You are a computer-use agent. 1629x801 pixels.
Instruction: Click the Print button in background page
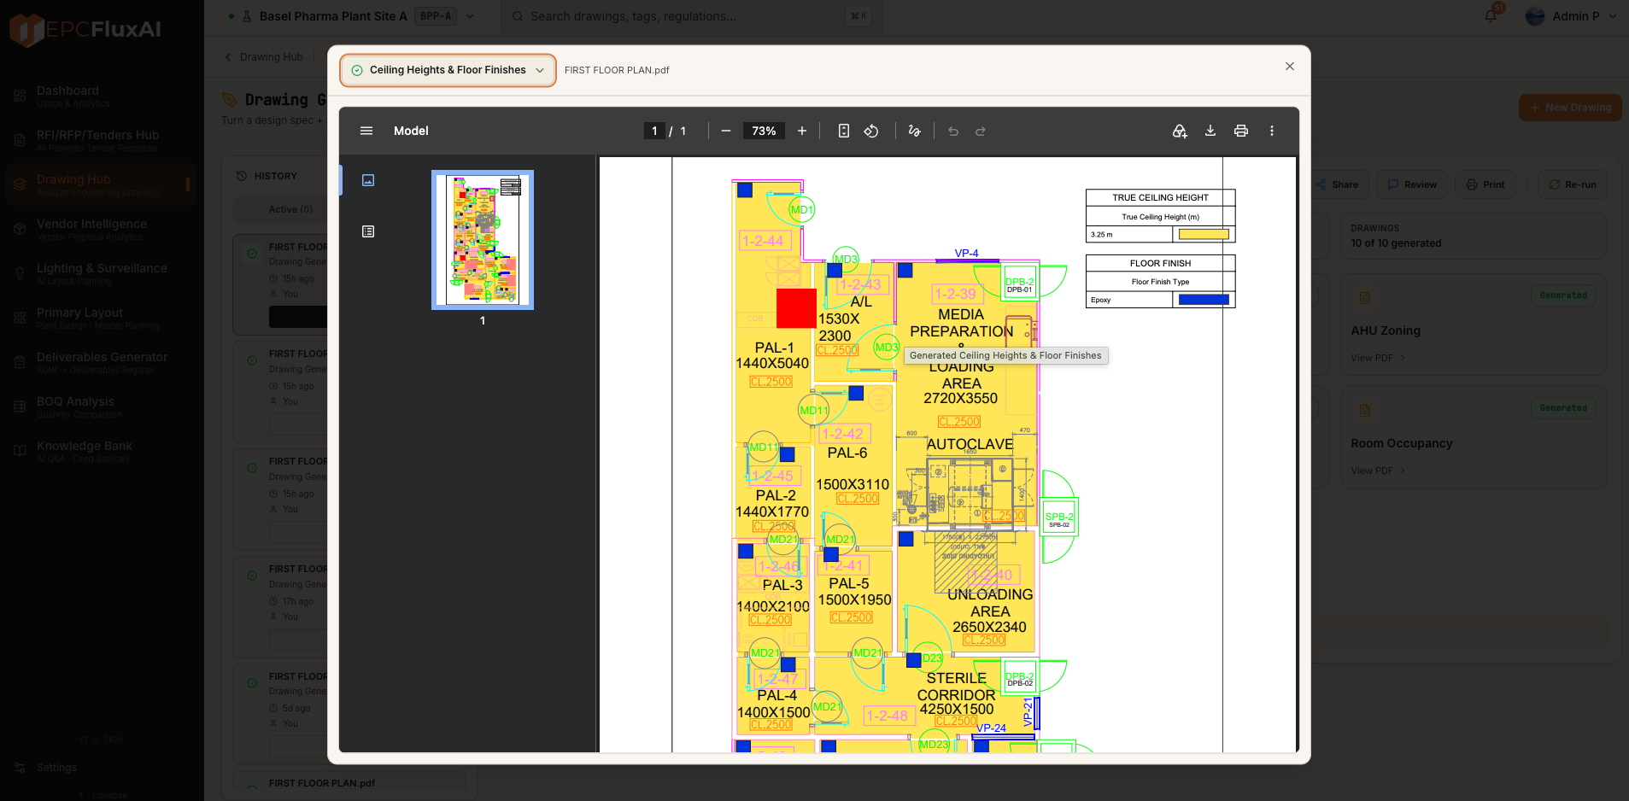pos(1485,184)
